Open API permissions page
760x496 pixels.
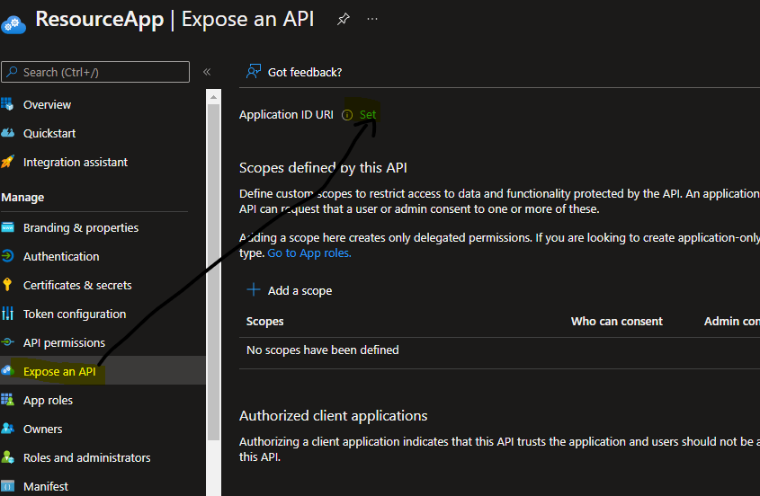(64, 342)
